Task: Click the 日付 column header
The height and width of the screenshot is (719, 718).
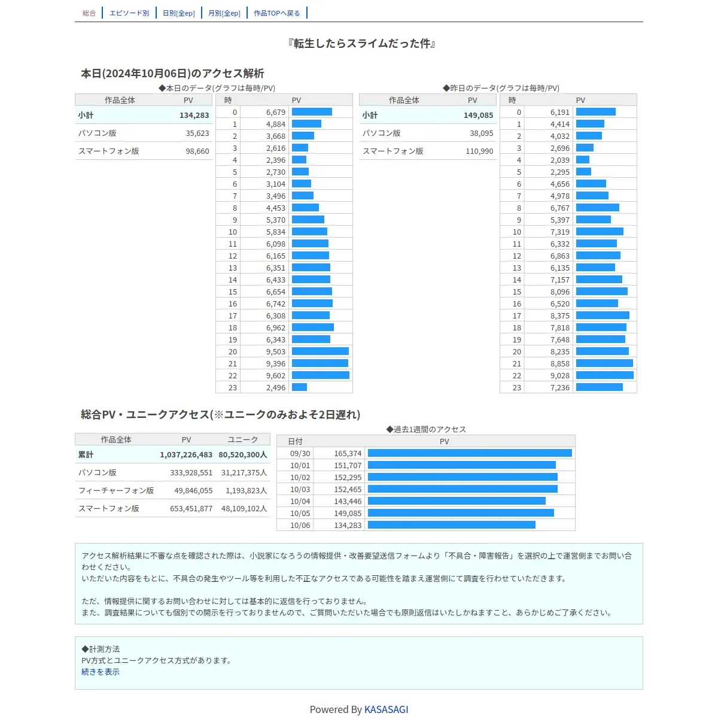Action: pos(296,441)
